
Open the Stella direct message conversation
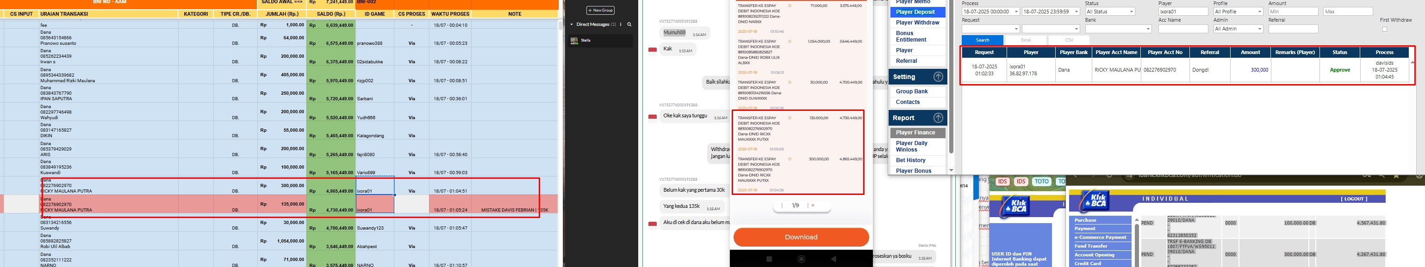click(x=601, y=40)
